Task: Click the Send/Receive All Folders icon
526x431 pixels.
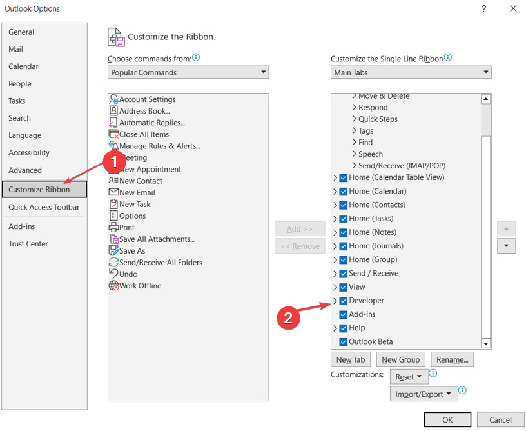Action: click(x=113, y=262)
